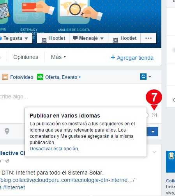Screen dimensions: 175x196
Task: Click the Foto/video photo icon
Action: [x=5, y=77]
